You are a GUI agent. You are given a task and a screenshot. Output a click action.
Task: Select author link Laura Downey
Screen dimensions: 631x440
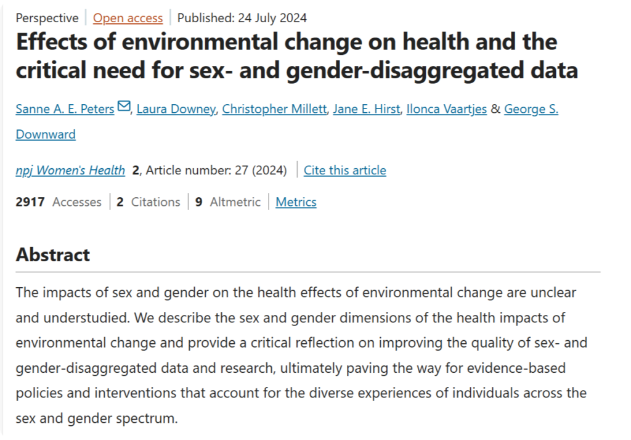click(176, 109)
